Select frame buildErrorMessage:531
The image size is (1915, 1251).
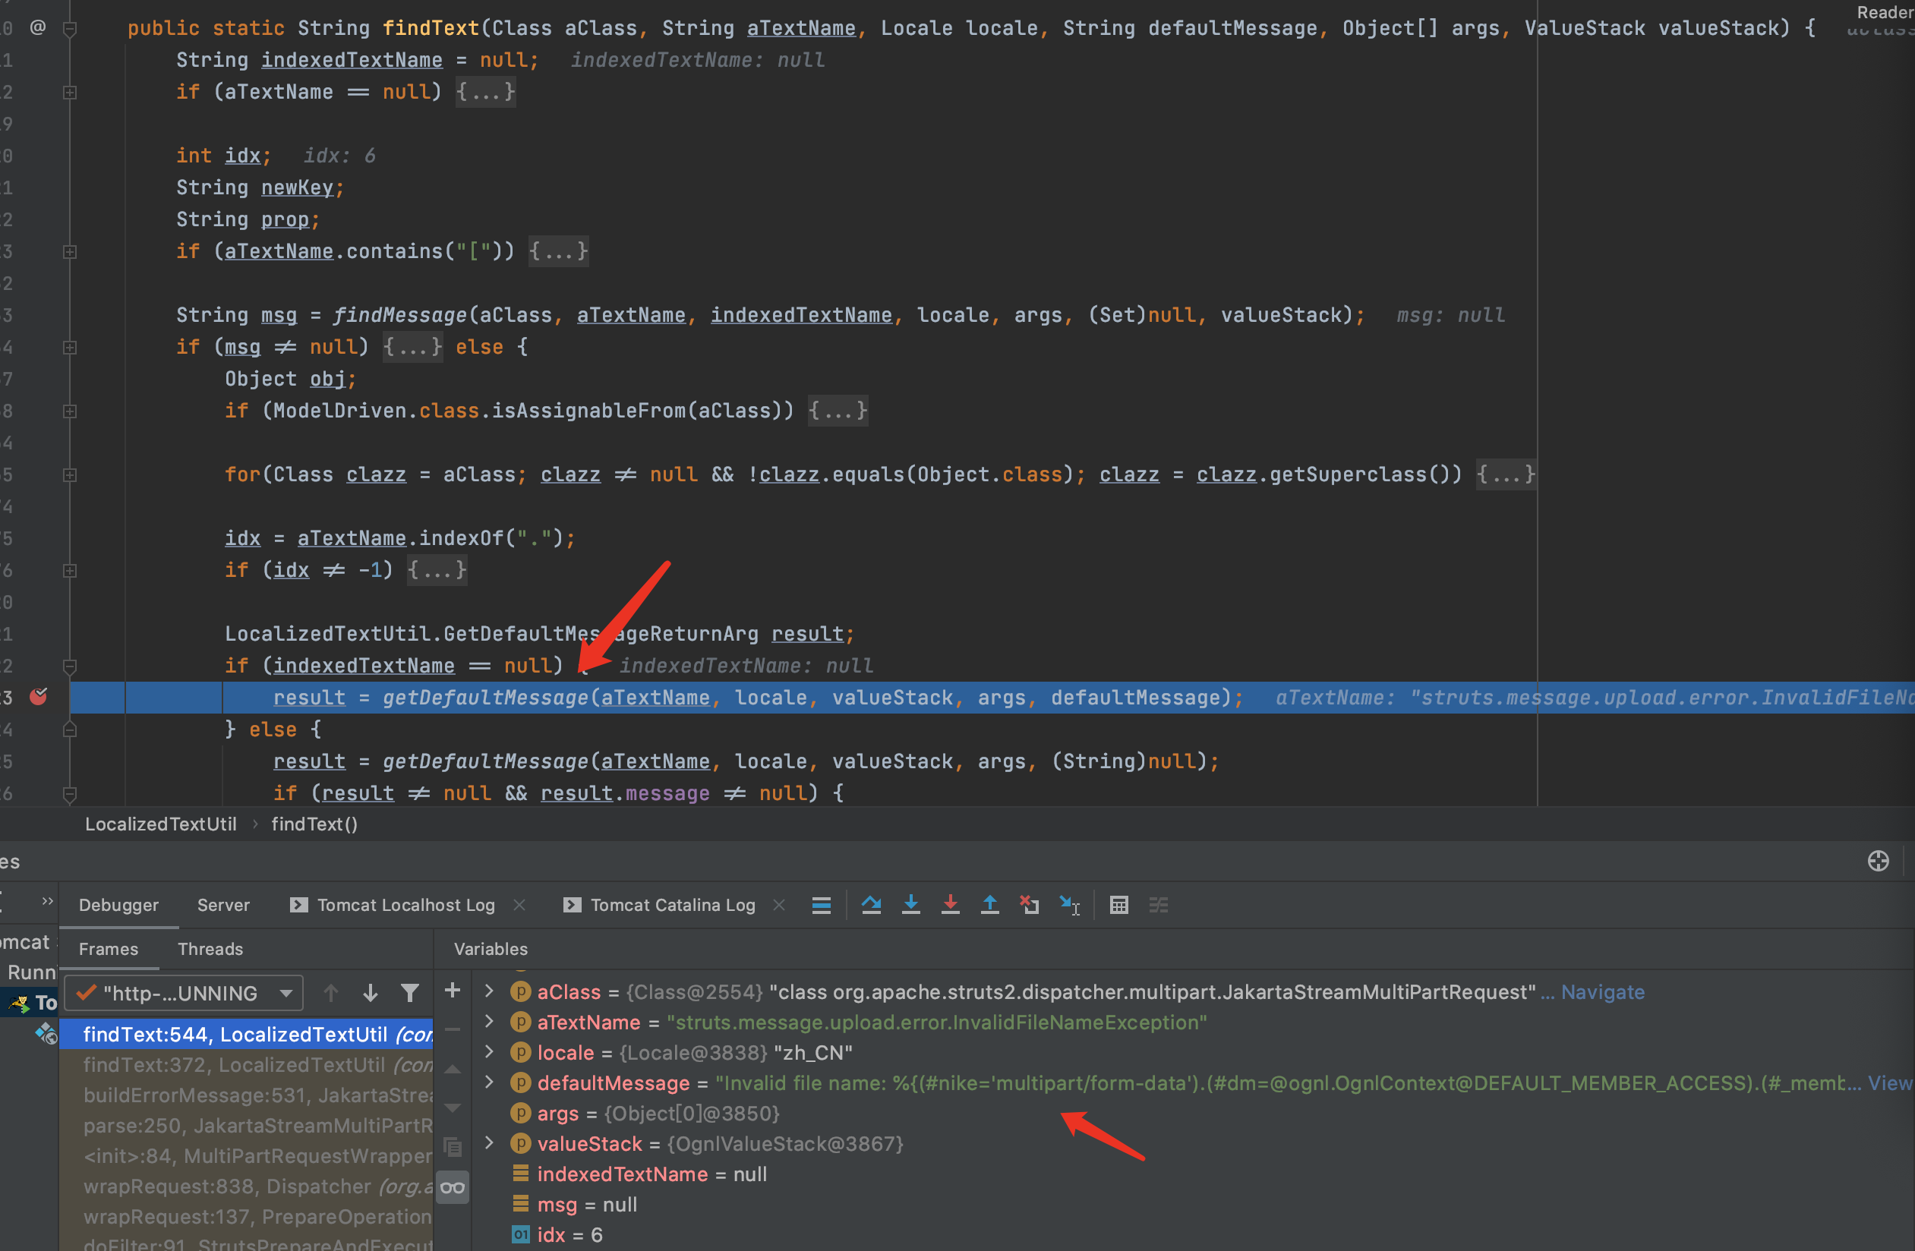coord(246,1095)
